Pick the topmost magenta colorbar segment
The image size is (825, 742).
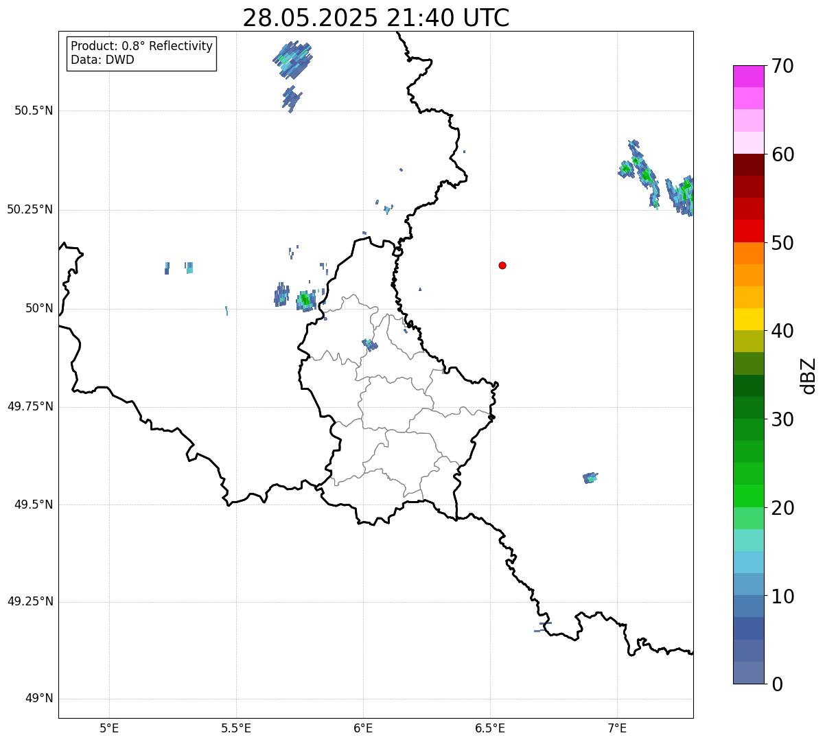[x=748, y=76]
